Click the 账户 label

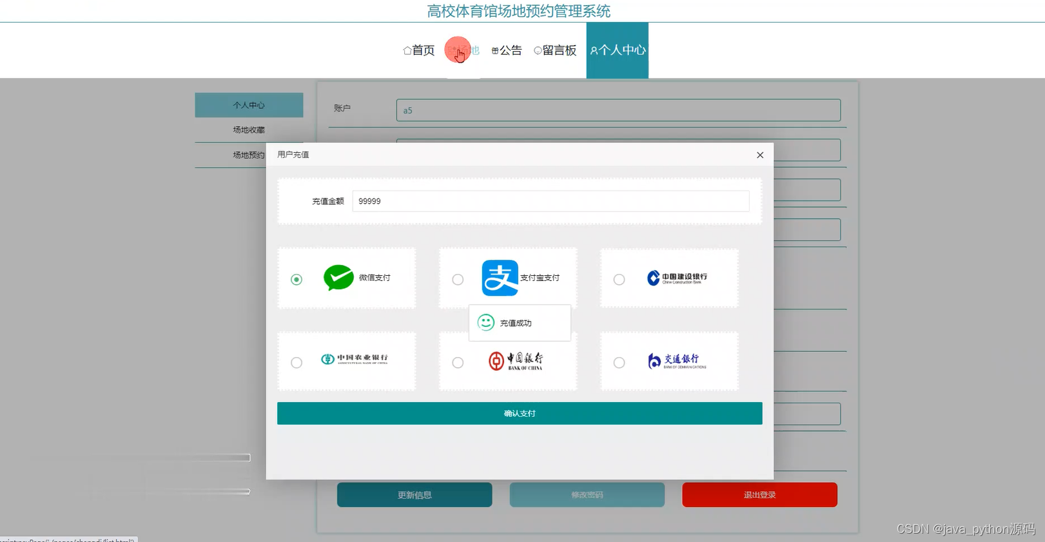coord(342,108)
